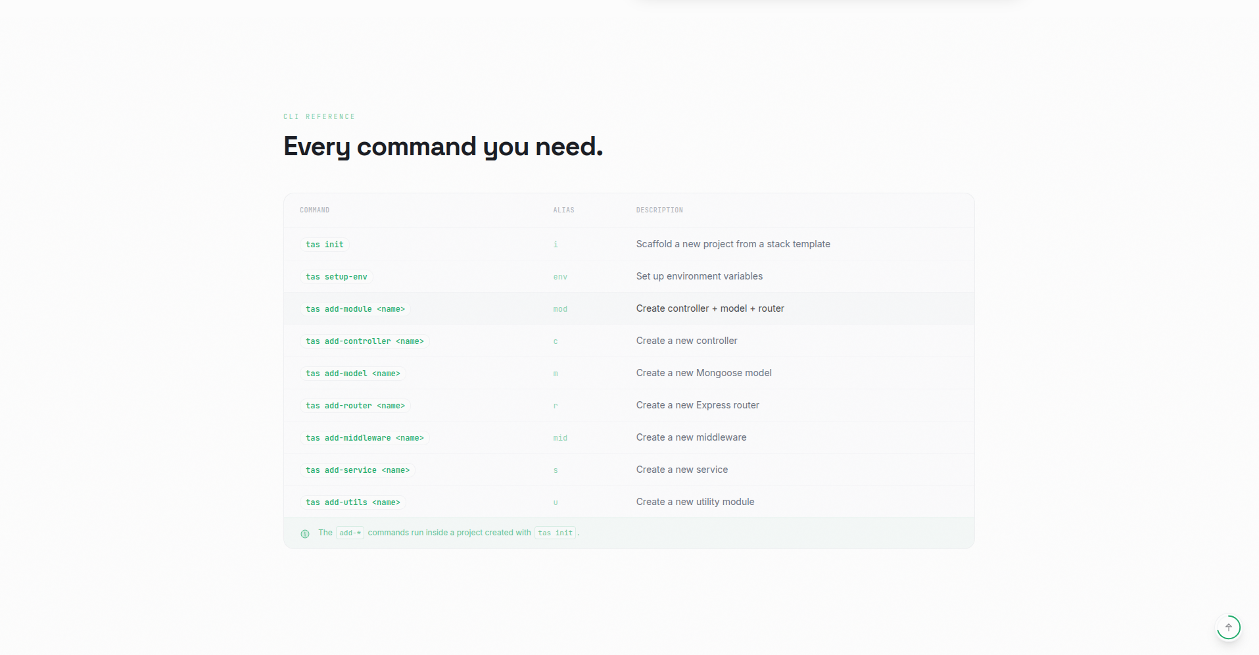
Task: Click the add-* inline code chip
Action: pos(350,533)
